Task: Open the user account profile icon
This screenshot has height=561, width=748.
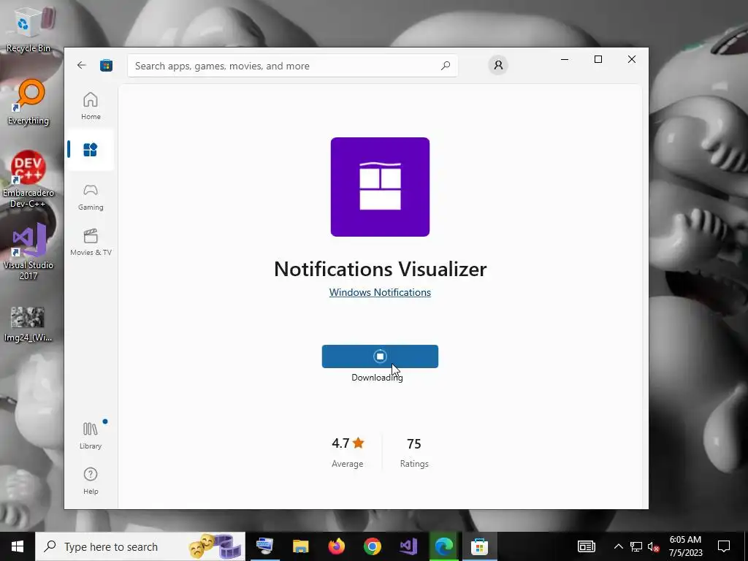Action: [498, 65]
